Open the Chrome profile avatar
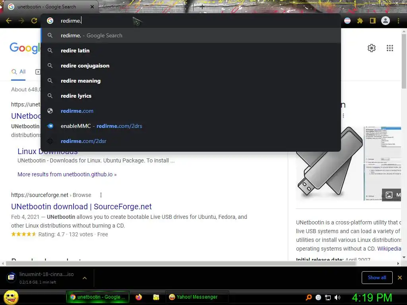Image resolution: width=407 pixels, height=305 pixels. click(x=386, y=21)
